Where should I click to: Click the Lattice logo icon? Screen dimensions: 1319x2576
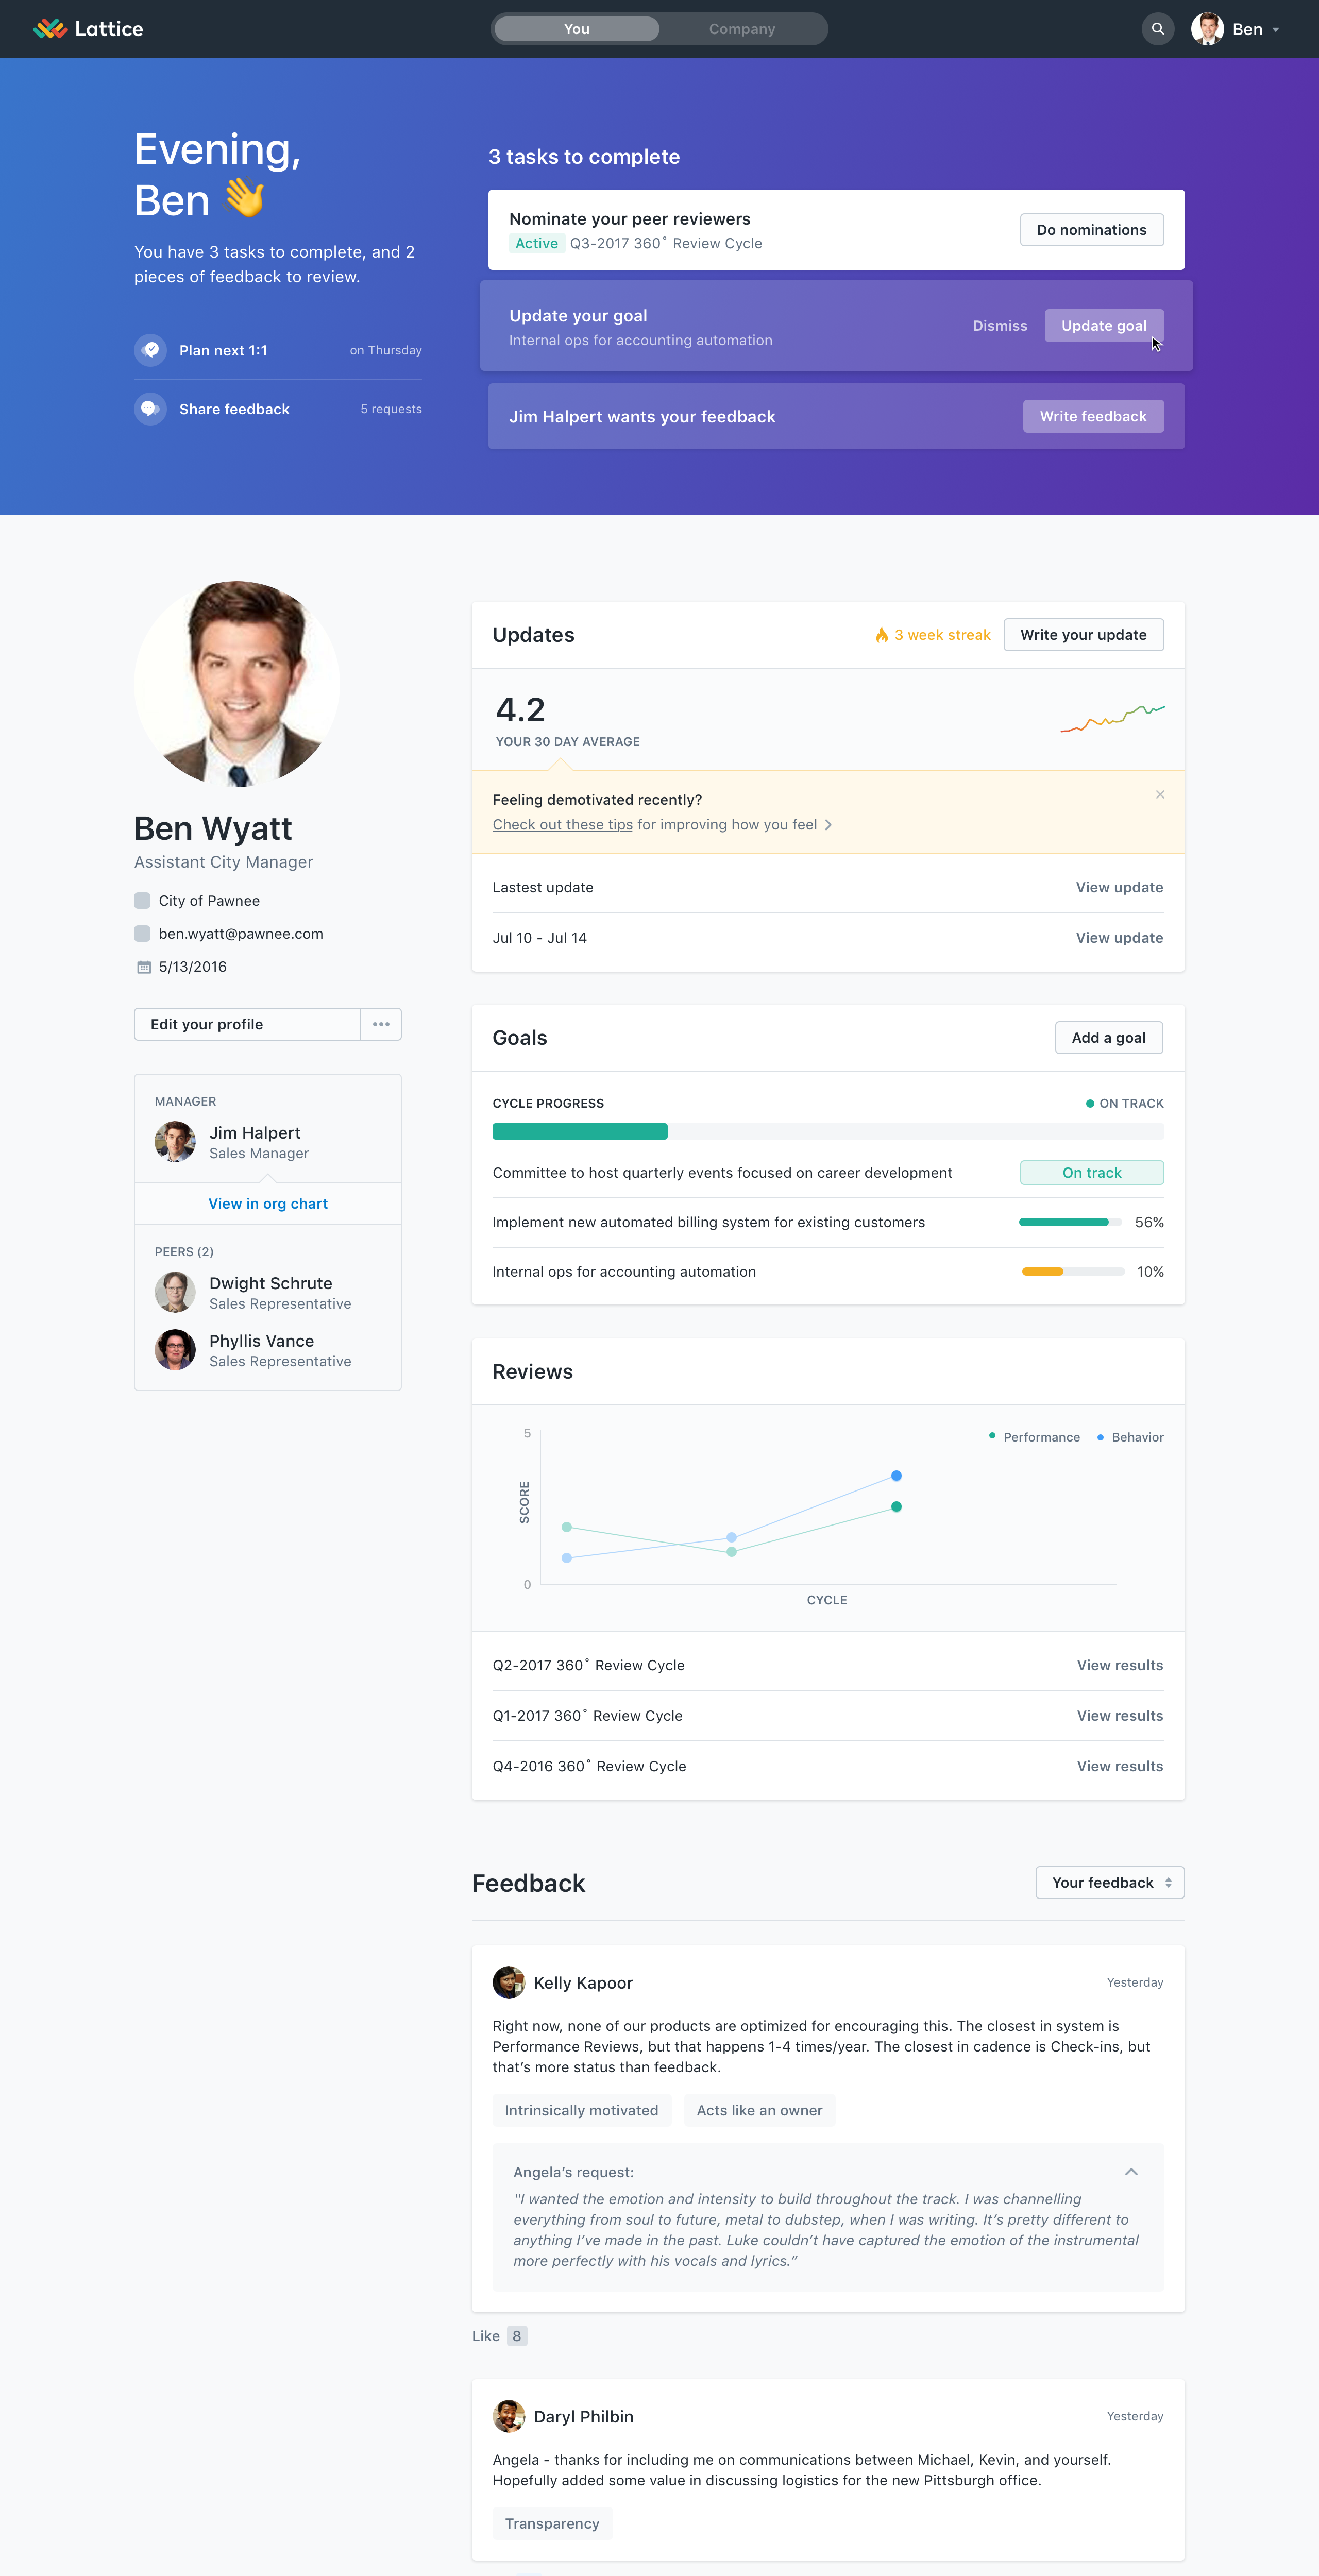point(50,29)
